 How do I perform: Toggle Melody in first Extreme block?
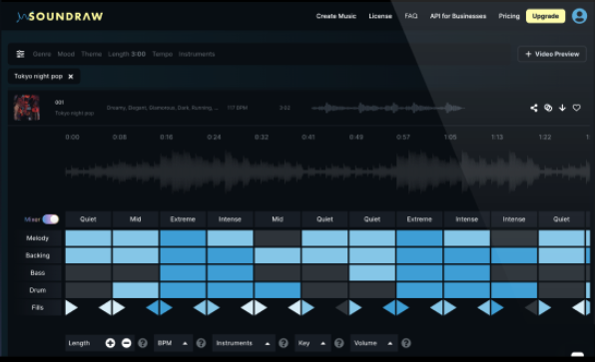(183, 238)
